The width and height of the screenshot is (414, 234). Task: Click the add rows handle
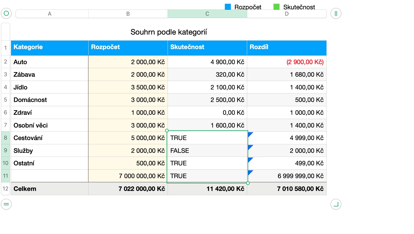6,204
